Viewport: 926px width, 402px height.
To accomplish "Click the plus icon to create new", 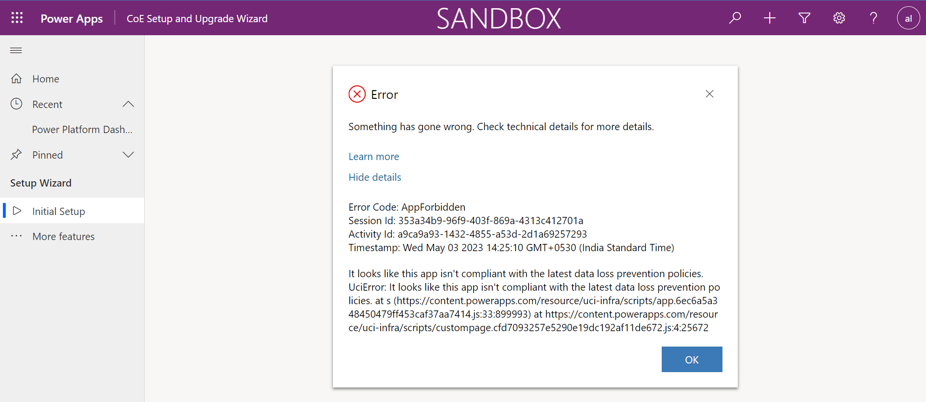I will pyautogui.click(x=770, y=18).
